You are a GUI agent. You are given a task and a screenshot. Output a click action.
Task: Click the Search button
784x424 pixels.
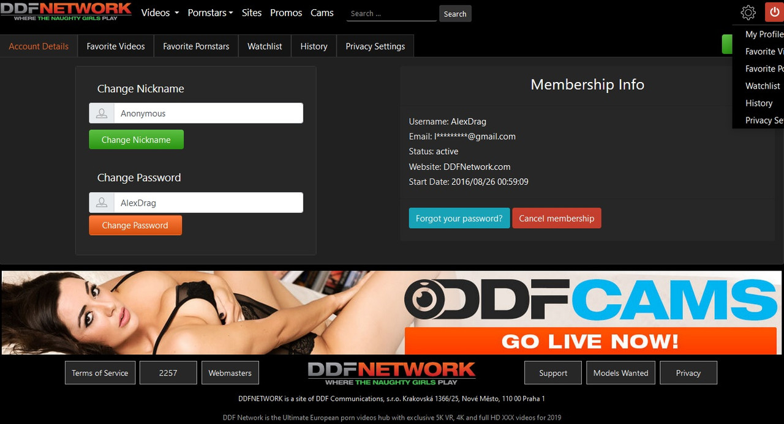click(455, 13)
